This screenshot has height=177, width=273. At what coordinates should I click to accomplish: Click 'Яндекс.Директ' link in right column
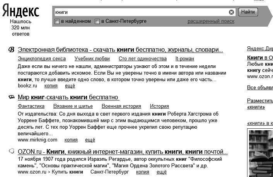pos(260,49)
